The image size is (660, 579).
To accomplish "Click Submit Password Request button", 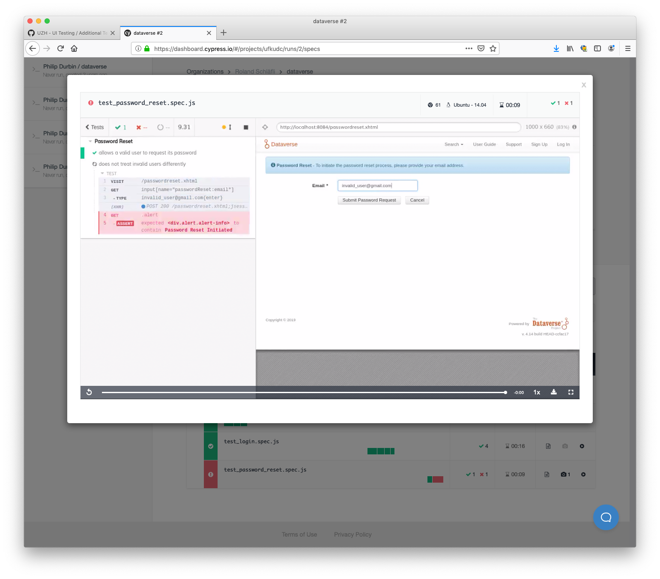I will (x=369, y=200).
